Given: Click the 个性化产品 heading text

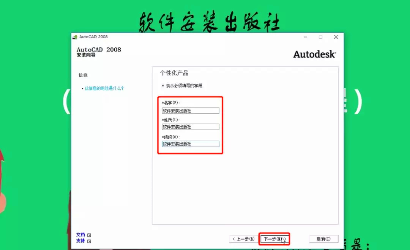Looking at the screenshot, I should click(174, 73).
